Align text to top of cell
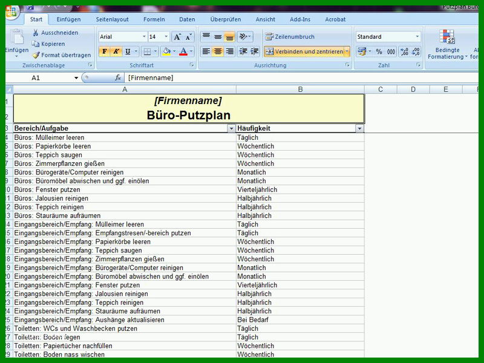The height and width of the screenshot is (363, 484). tap(206, 37)
